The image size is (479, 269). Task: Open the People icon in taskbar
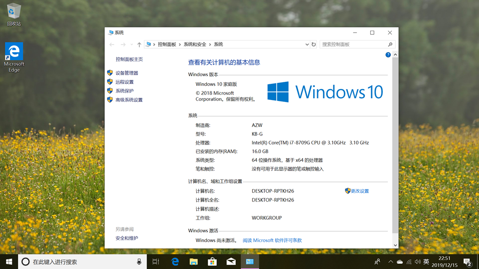click(x=377, y=262)
